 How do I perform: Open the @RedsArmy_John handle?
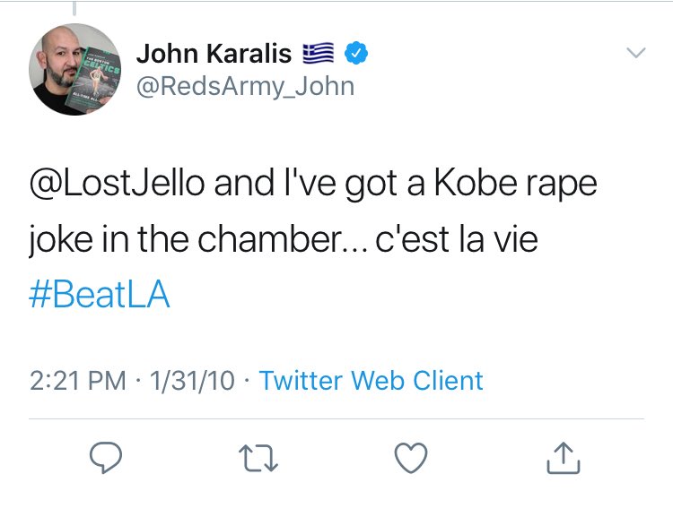pyautogui.click(x=245, y=86)
